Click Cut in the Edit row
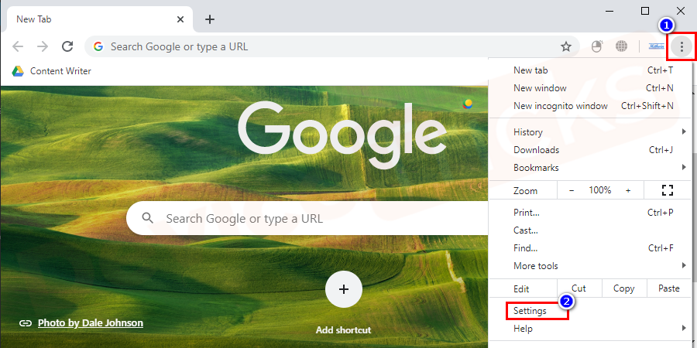Image resolution: width=697 pixels, height=348 pixels. [579, 288]
